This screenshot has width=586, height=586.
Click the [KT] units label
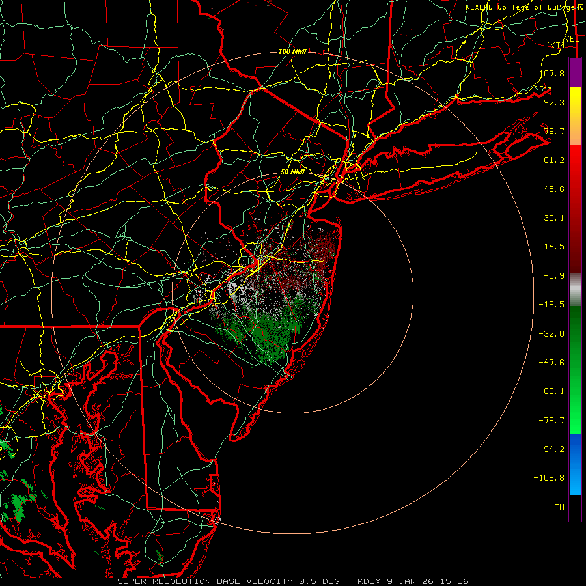pyautogui.click(x=556, y=45)
